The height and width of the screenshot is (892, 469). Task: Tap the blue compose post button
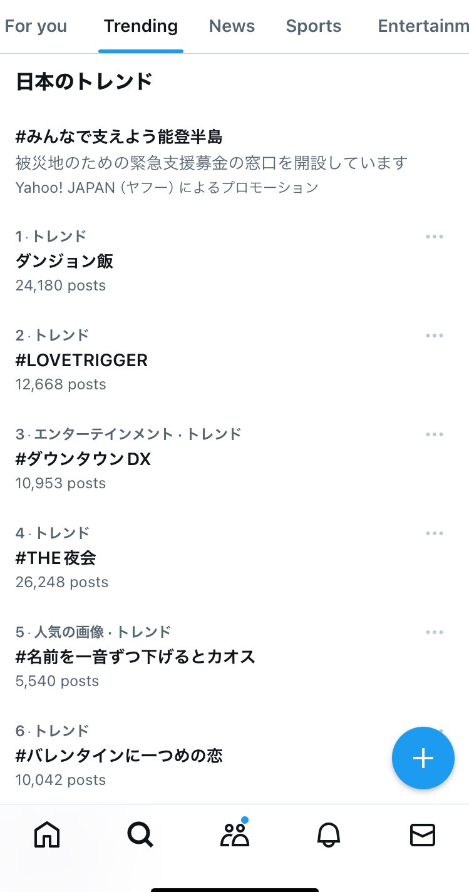pos(423,758)
